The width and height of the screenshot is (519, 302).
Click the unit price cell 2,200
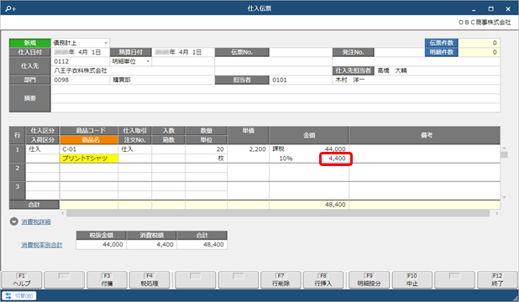[248, 149]
